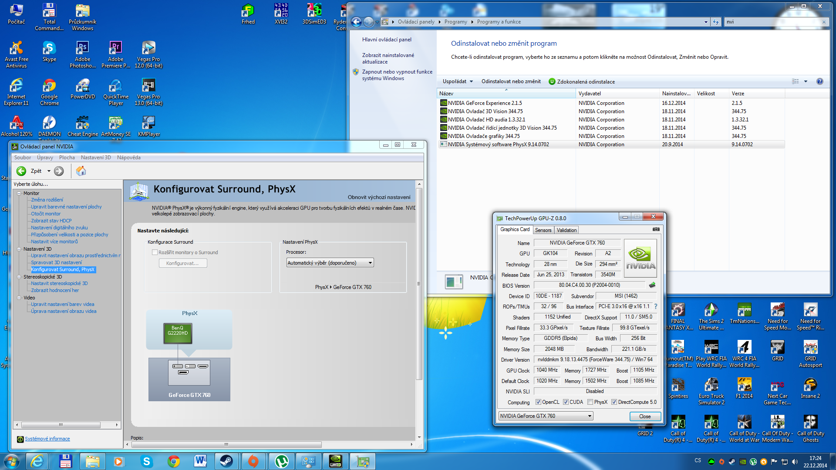Viewport: 836px width, 470px height.
Task: Open the PhysX Procesor dropdown
Action: coord(330,263)
